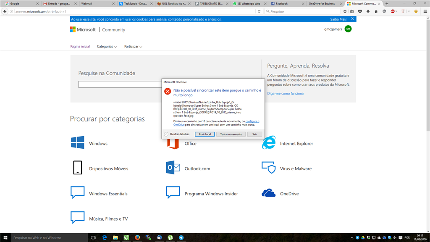Open the Action Center notifications icon

point(400,238)
